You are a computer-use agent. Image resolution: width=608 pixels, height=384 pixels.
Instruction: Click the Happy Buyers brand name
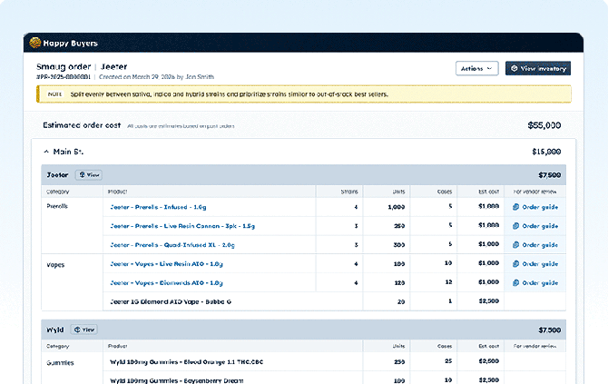(70, 43)
